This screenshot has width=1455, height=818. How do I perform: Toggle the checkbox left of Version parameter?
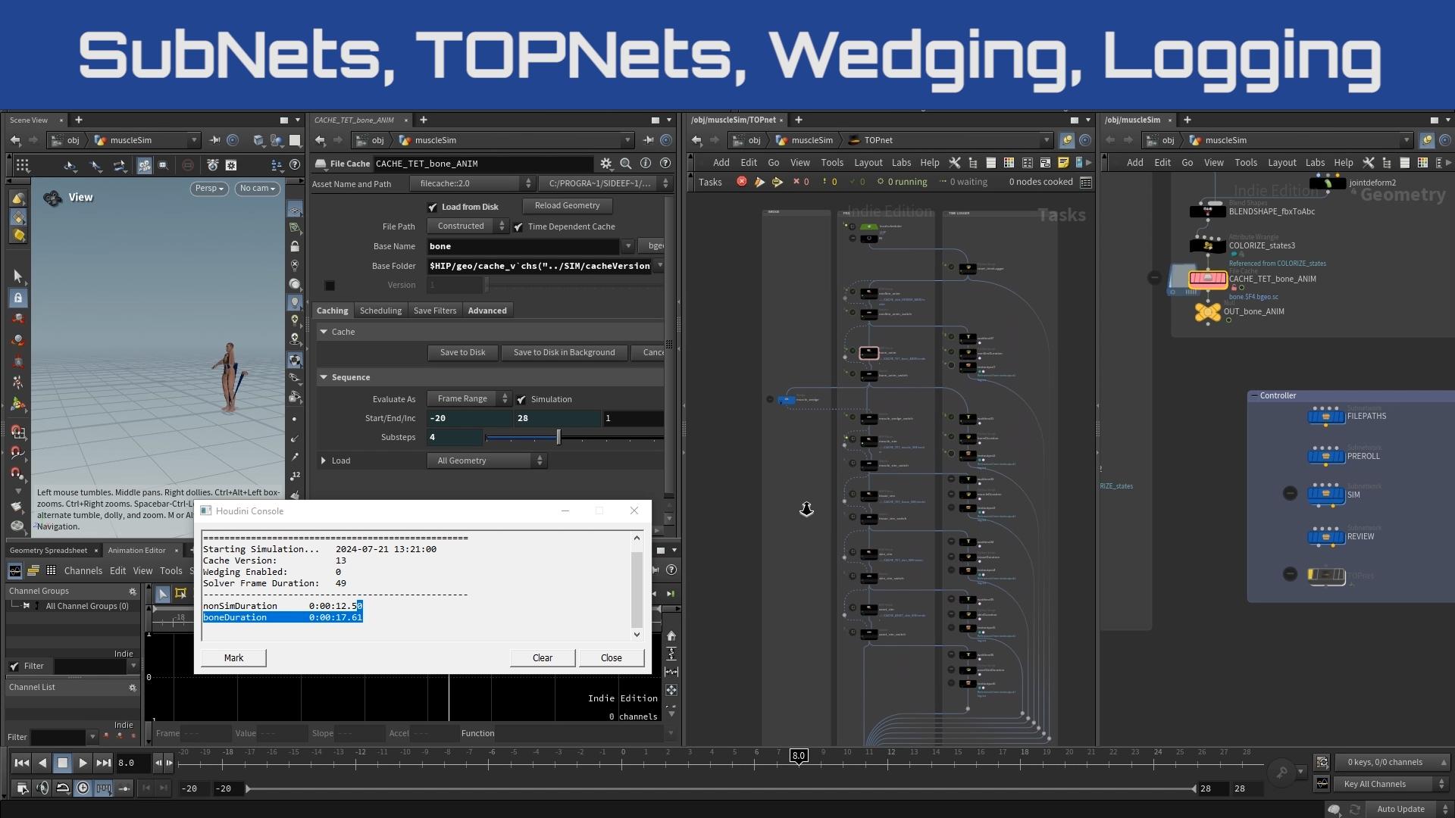click(x=330, y=286)
